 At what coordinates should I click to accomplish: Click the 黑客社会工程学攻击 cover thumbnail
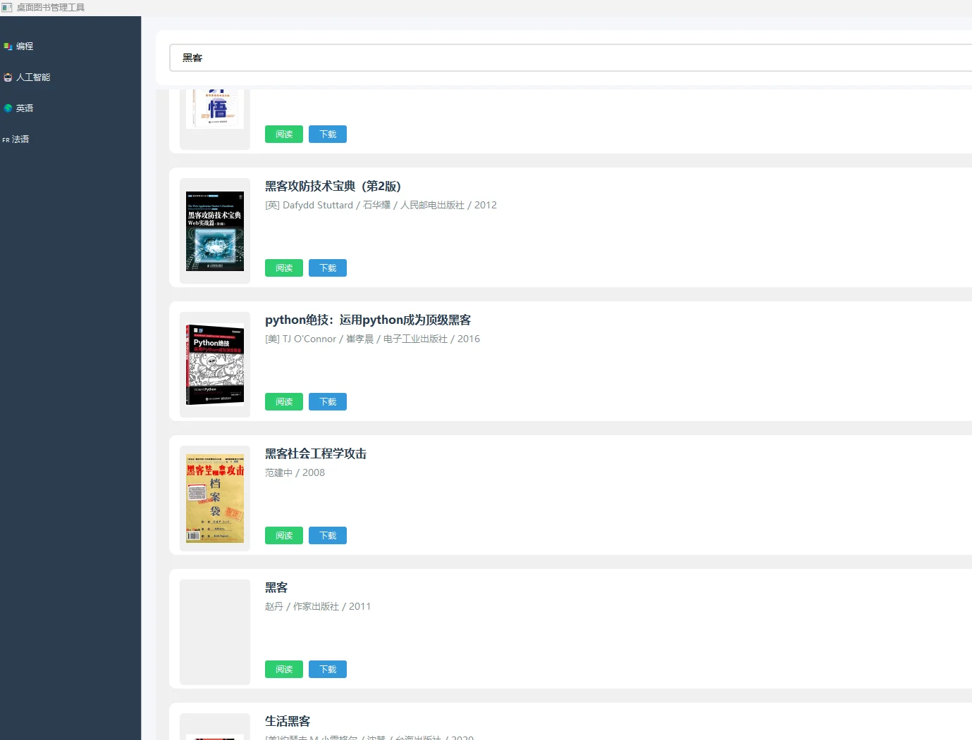(215, 498)
